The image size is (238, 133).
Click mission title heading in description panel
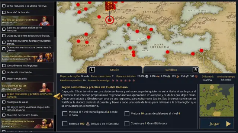(x=94, y=87)
